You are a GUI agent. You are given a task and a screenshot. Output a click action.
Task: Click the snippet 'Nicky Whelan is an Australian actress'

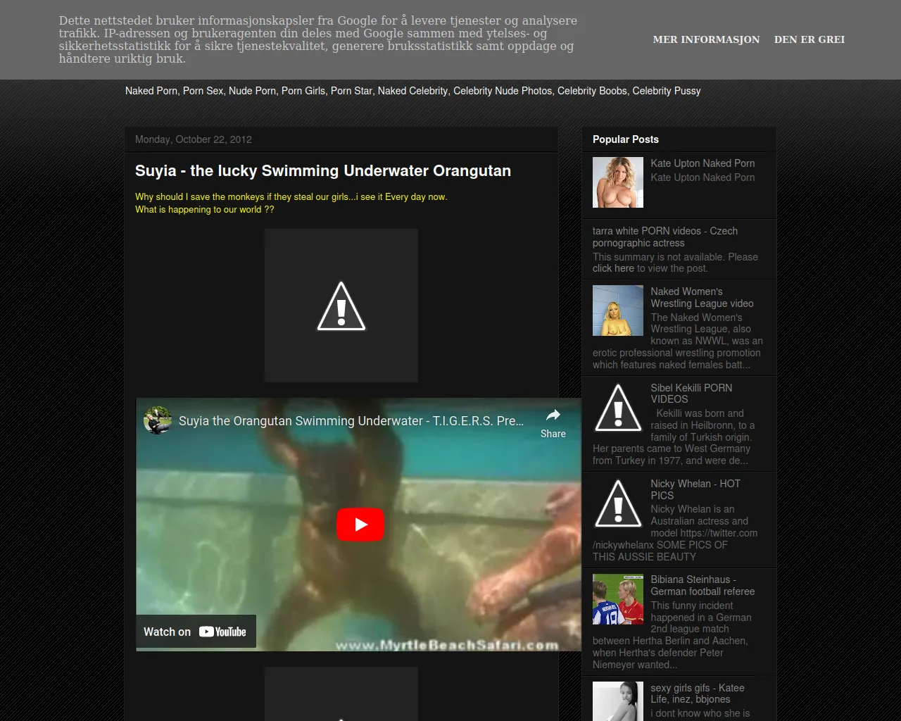point(675,533)
